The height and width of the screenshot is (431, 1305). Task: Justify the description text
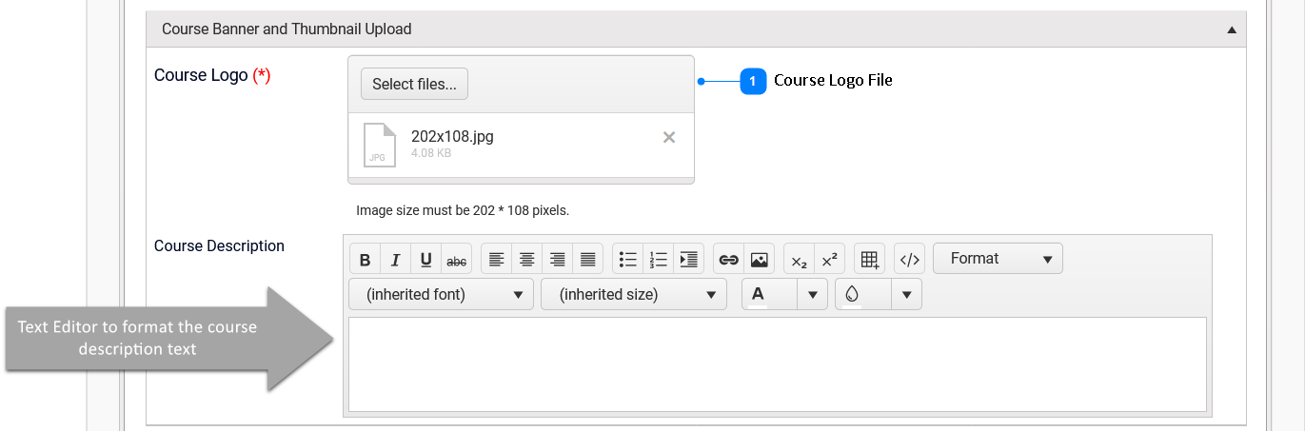(588, 259)
